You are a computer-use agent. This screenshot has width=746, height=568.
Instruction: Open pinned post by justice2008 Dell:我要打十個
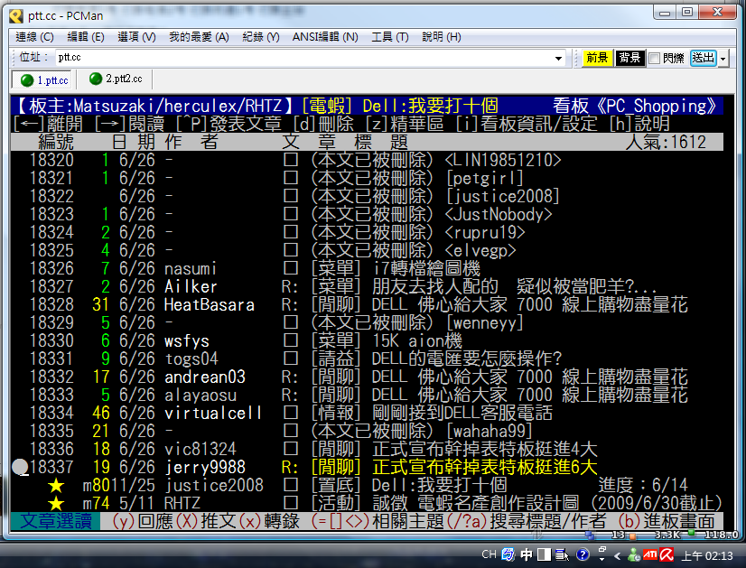click(367, 485)
